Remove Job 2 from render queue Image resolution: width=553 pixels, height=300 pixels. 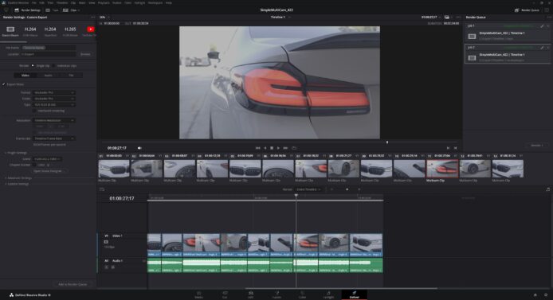pyautogui.click(x=547, y=48)
